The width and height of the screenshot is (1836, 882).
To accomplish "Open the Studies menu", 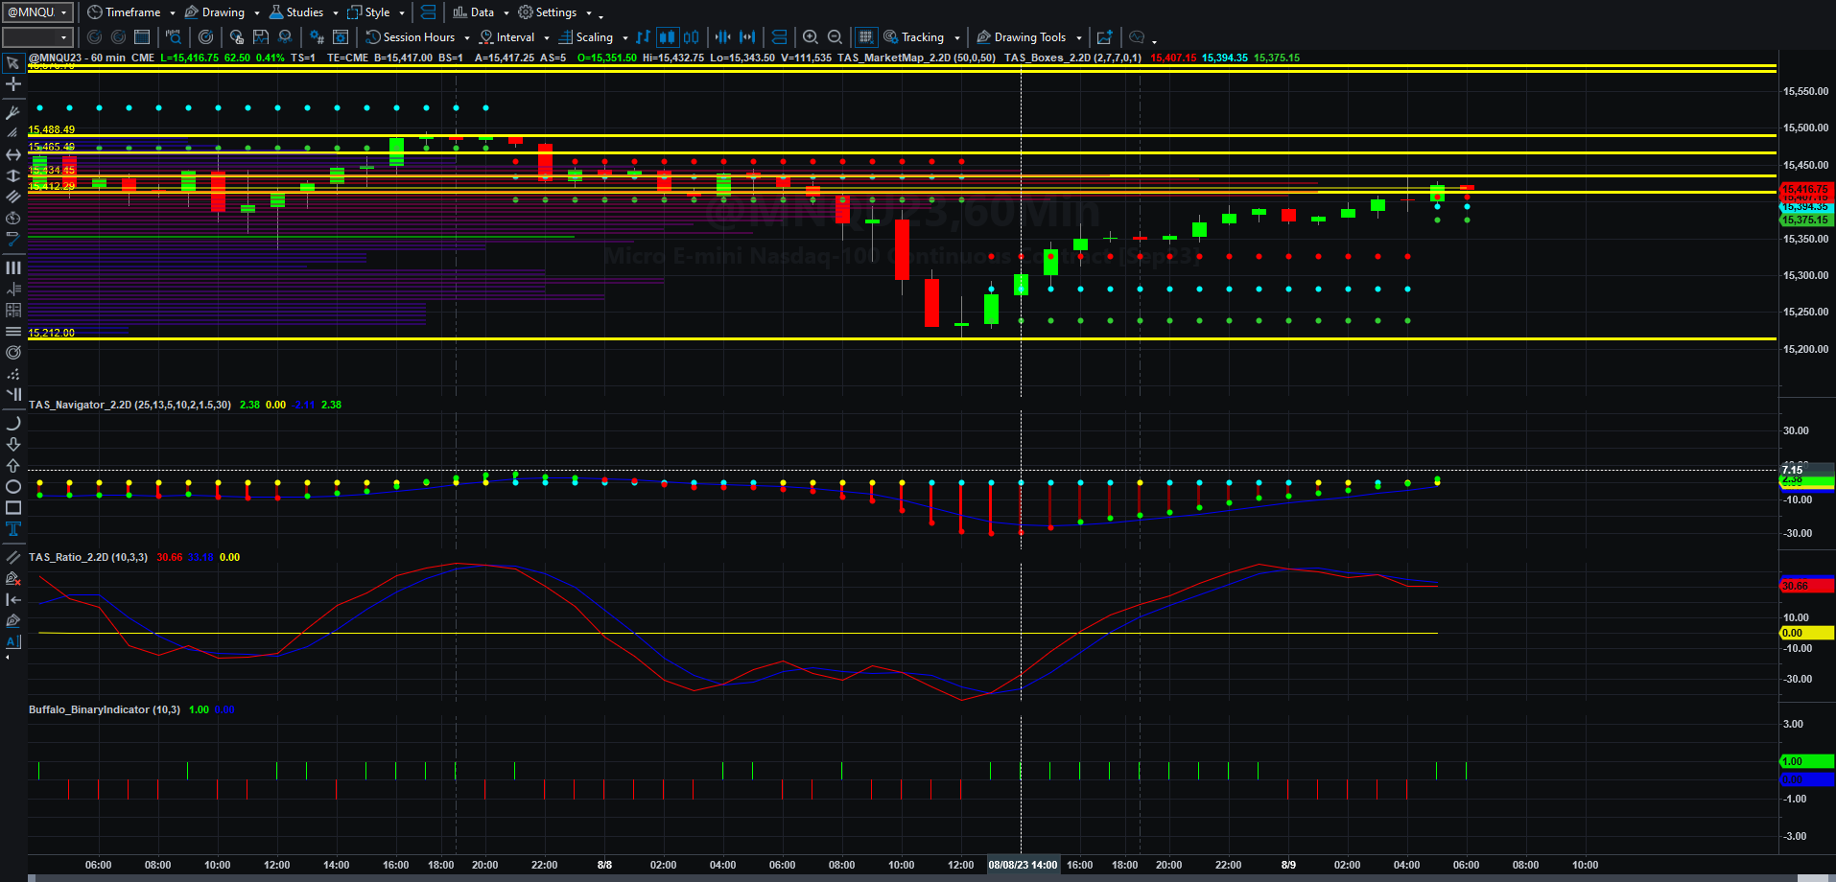I will point(303,12).
